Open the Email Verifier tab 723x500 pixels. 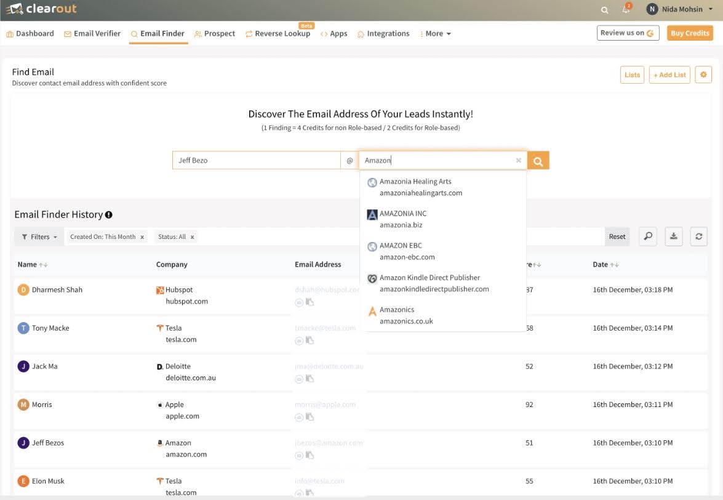click(92, 33)
